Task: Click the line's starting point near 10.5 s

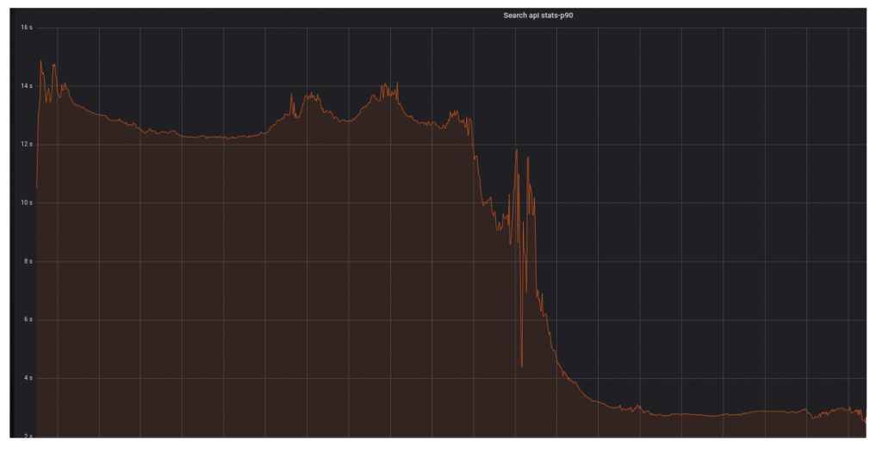Action: click(x=36, y=187)
